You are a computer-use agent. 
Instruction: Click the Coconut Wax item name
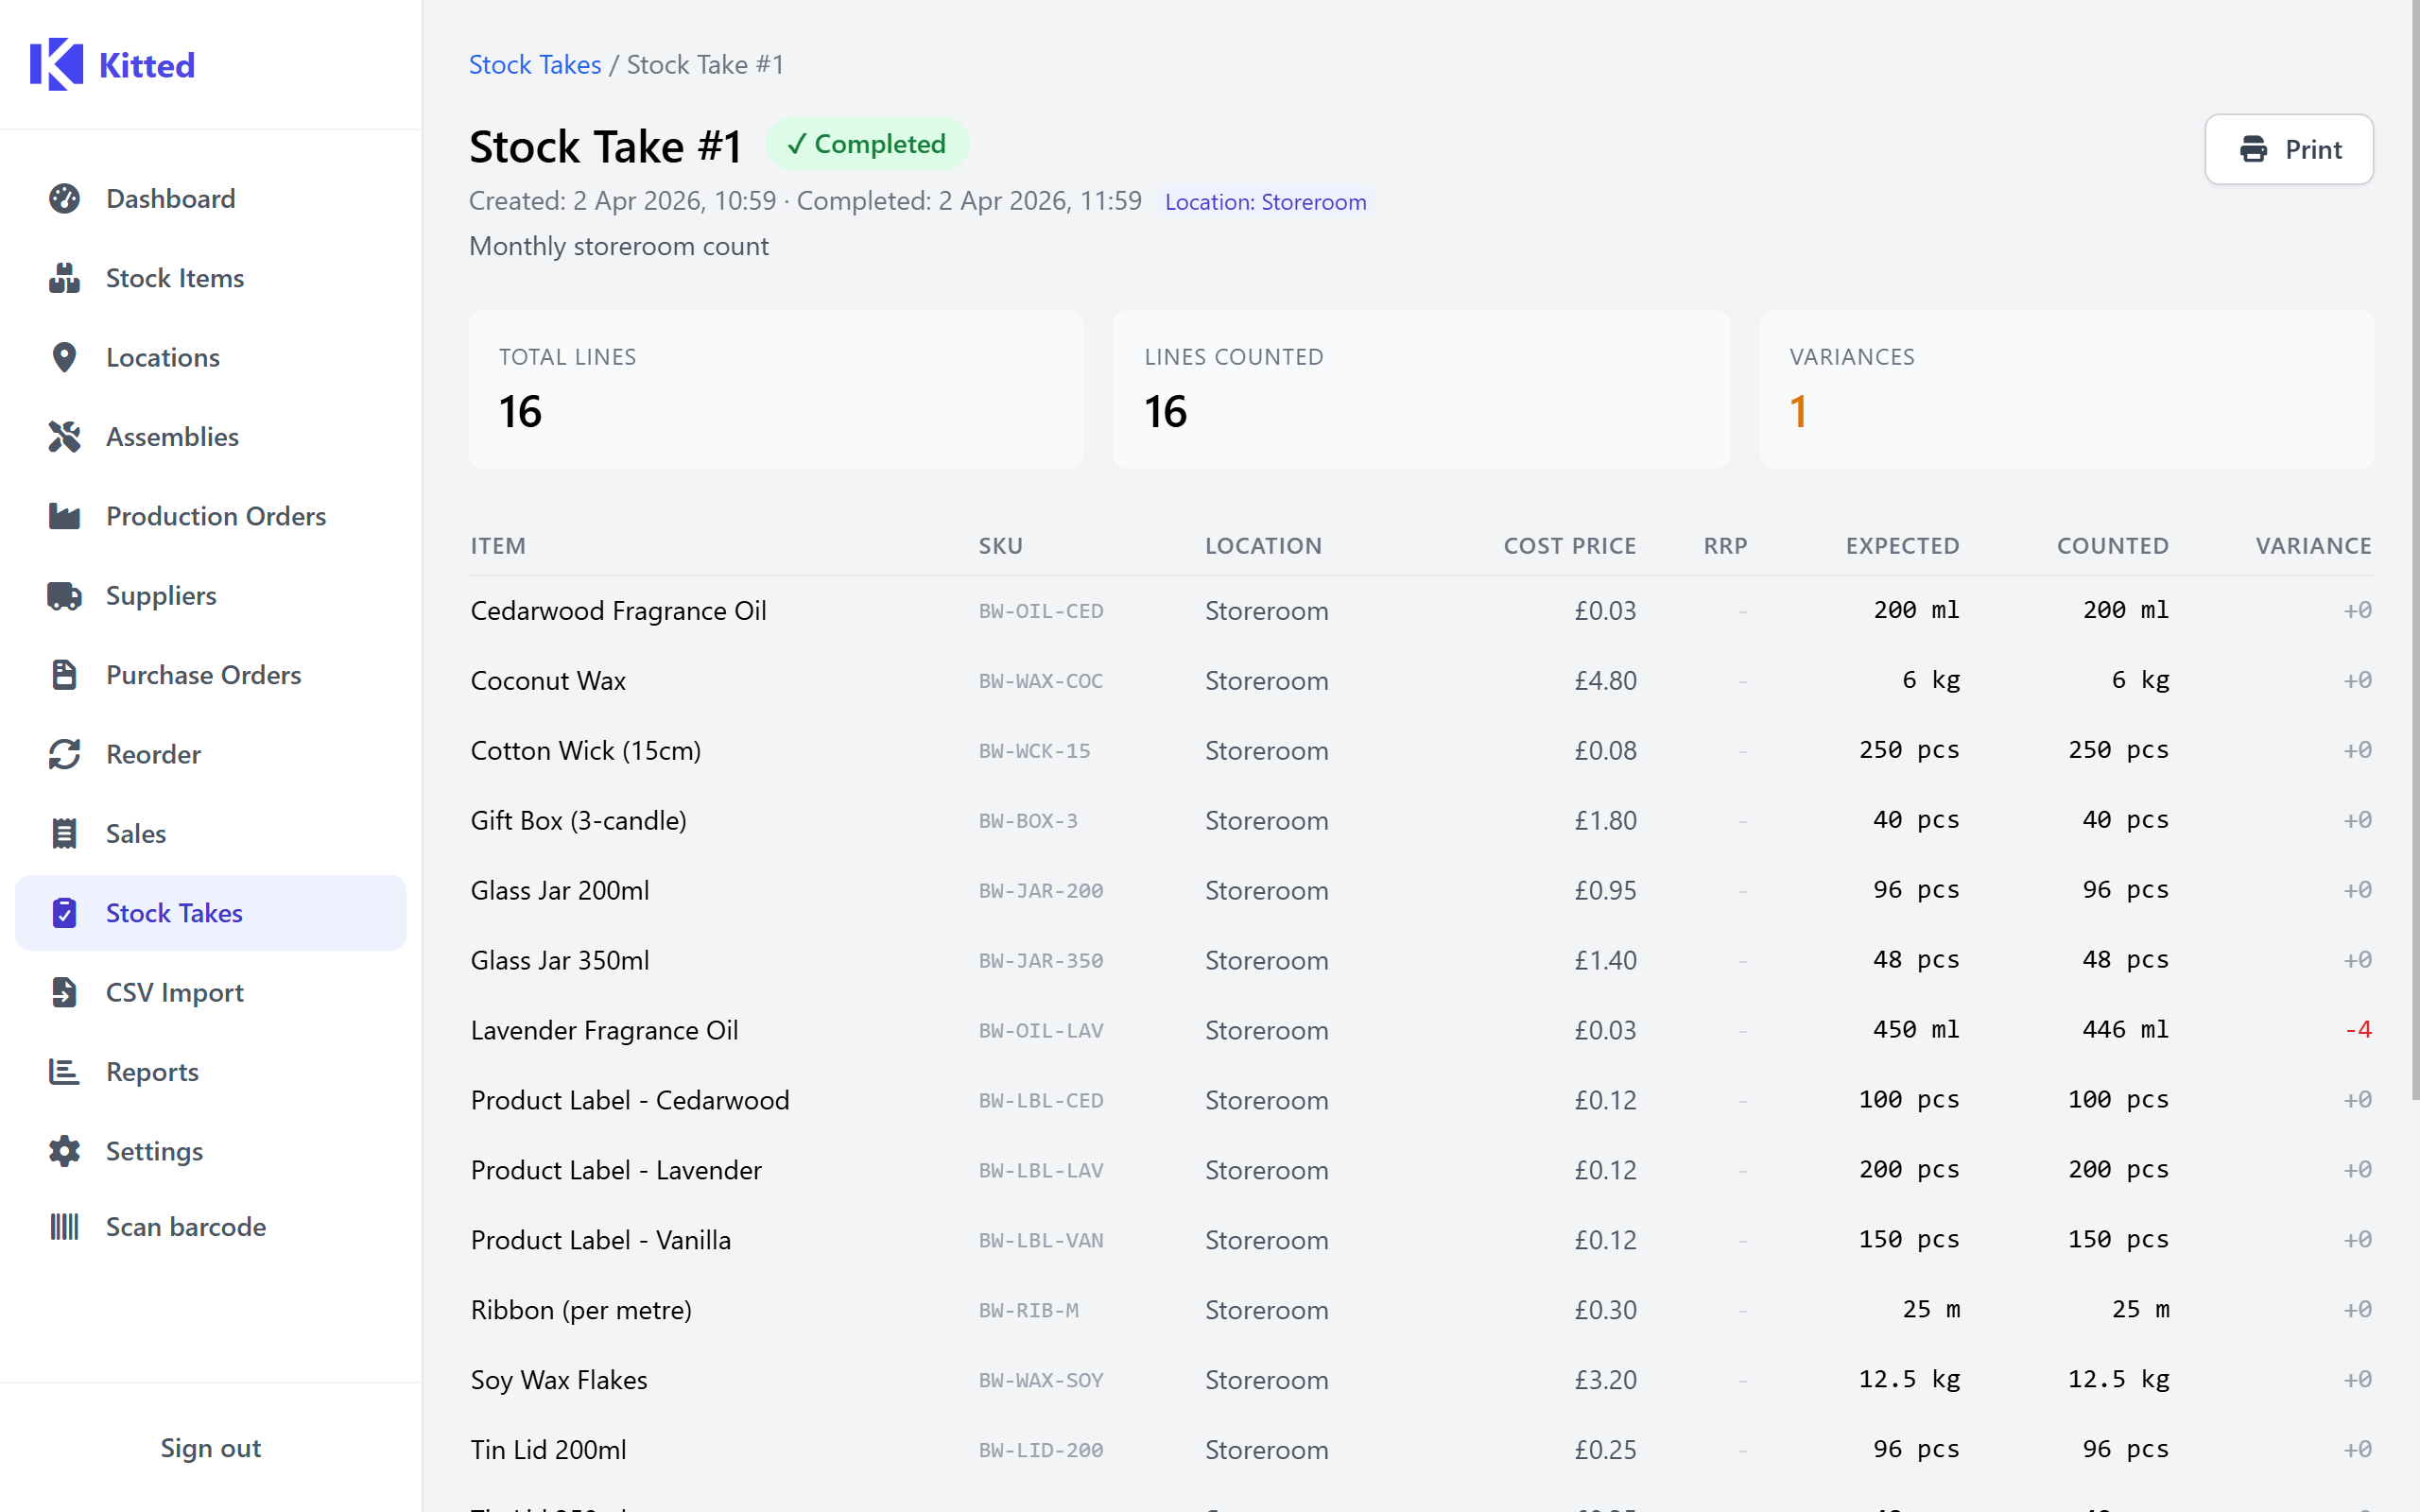548,681
